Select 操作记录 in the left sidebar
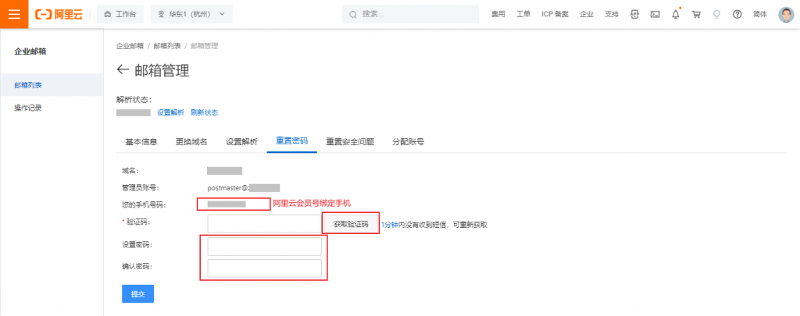 [28, 108]
